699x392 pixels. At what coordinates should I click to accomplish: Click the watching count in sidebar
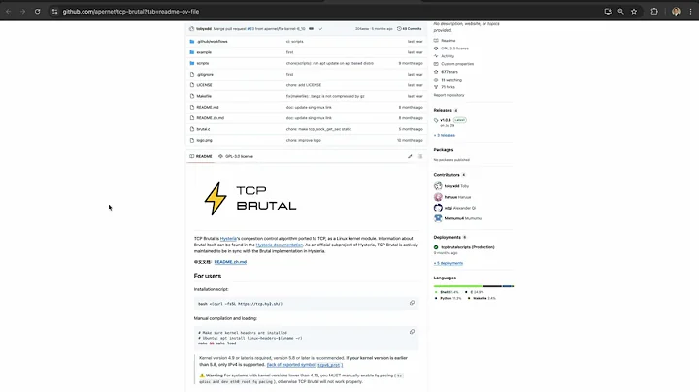(x=451, y=80)
